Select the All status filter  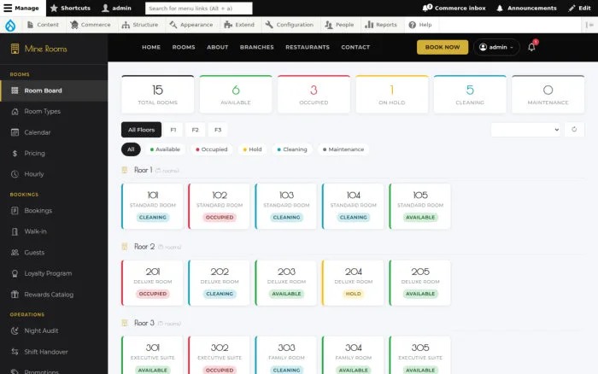[x=131, y=149]
